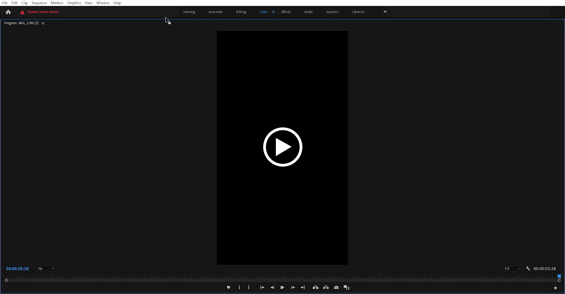
Task: Jump to the Out point
Action: tap(303, 287)
